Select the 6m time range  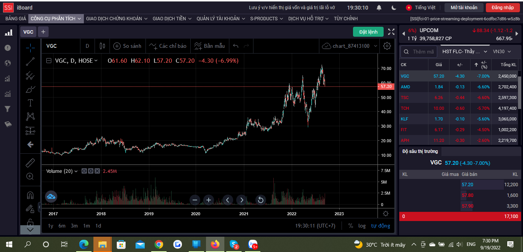pos(62,226)
